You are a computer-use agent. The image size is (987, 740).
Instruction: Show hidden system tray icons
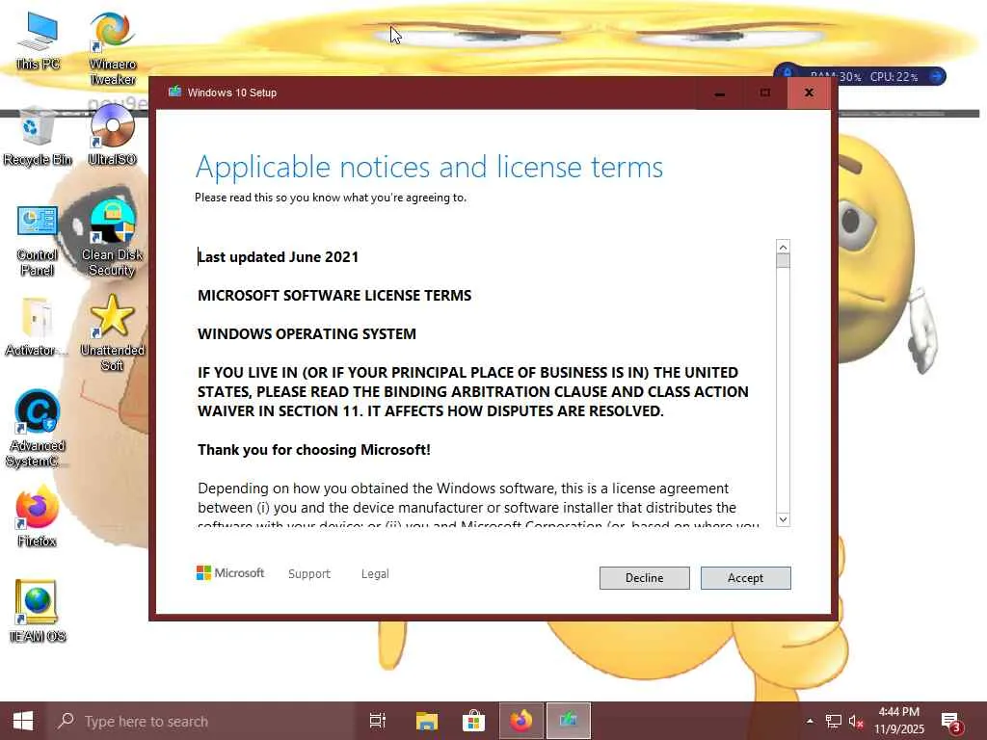tap(810, 721)
